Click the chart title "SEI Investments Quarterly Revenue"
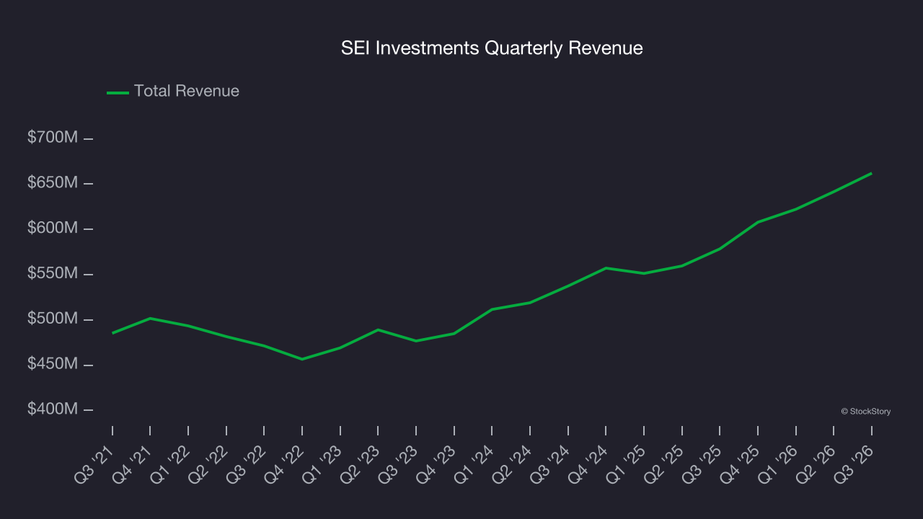Viewport: 923px width, 519px height. click(492, 48)
